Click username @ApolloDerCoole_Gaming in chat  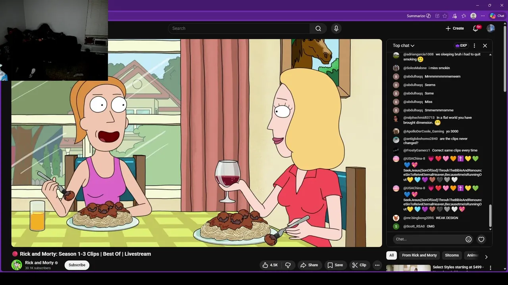coord(423,131)
